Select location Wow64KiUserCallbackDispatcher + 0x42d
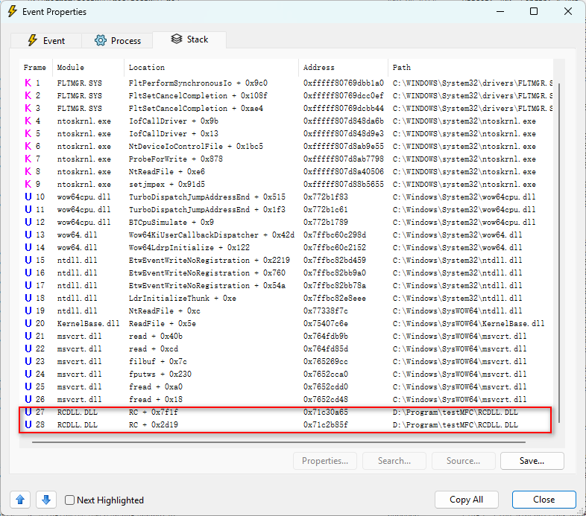Screen dimensions: 586x516 (x=212, y=235)
